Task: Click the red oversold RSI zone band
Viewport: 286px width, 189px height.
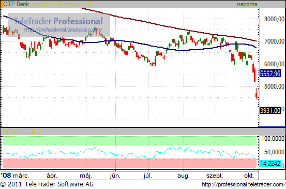Action: point(129,163)
